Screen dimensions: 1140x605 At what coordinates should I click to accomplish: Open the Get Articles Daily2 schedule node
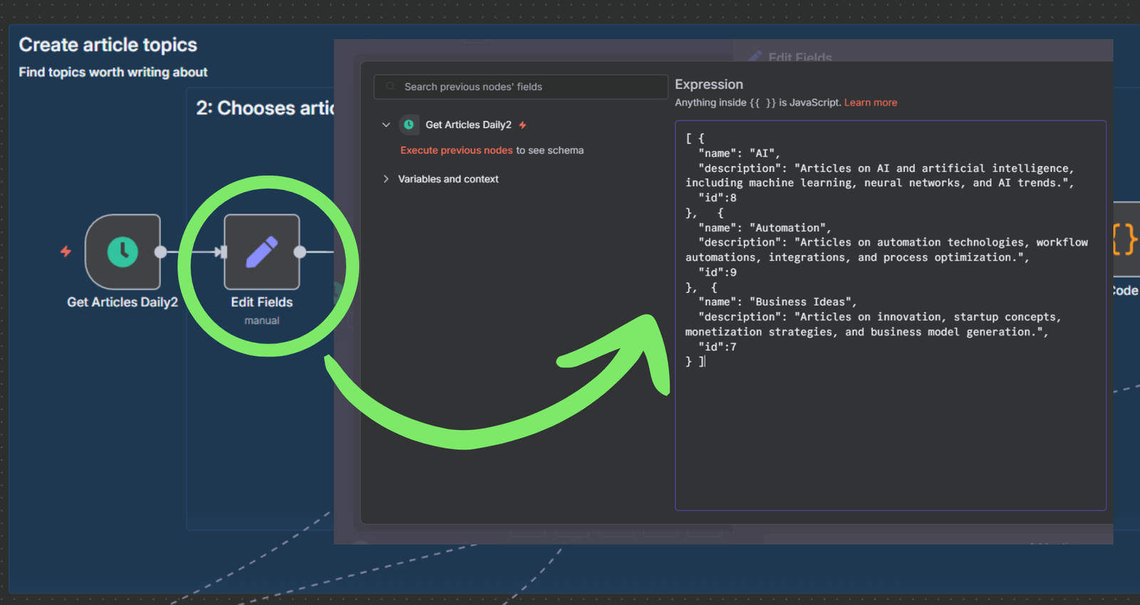point(123,252)
